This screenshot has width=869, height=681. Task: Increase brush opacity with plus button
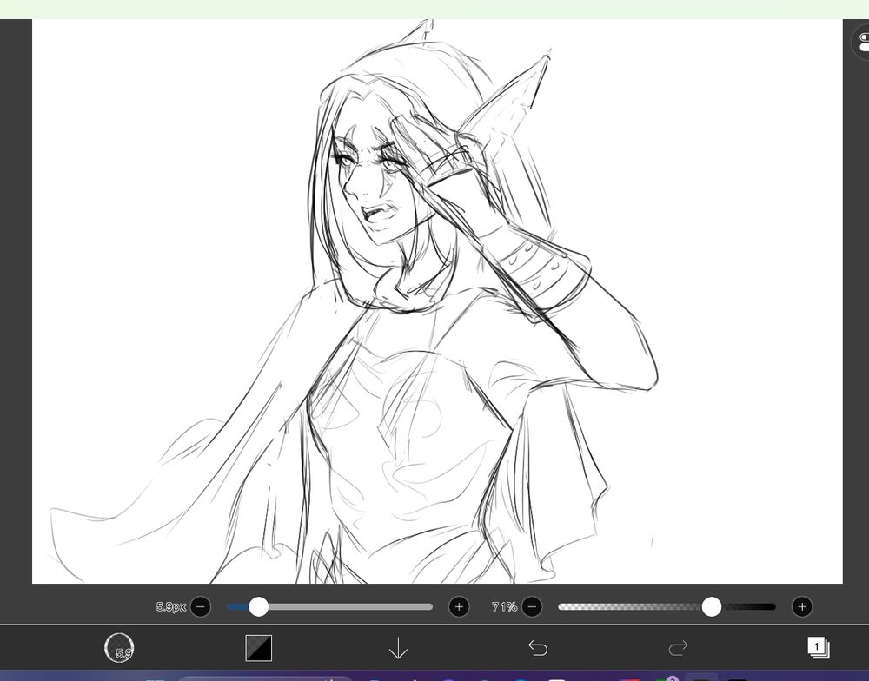tap(802, 607)
